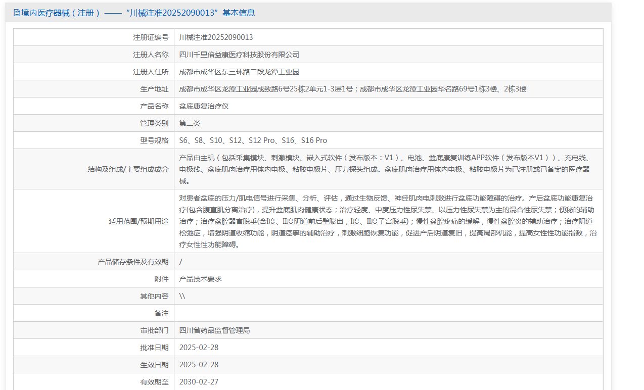The height and width of the screenshot is (390, 644).
Task: Select production address starting 成都市成华区龙潭工业园成致路6号
Action: 353,89
